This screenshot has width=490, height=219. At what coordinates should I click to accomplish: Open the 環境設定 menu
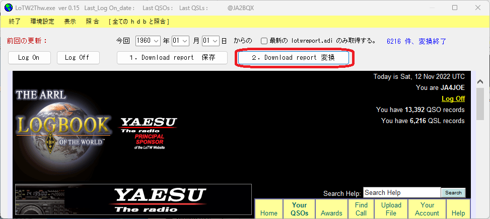point(42,22)
